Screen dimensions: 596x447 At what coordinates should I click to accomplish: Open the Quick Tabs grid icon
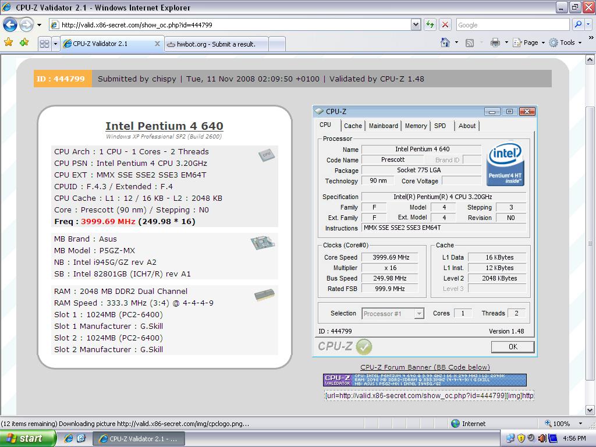tap(44, 44)
